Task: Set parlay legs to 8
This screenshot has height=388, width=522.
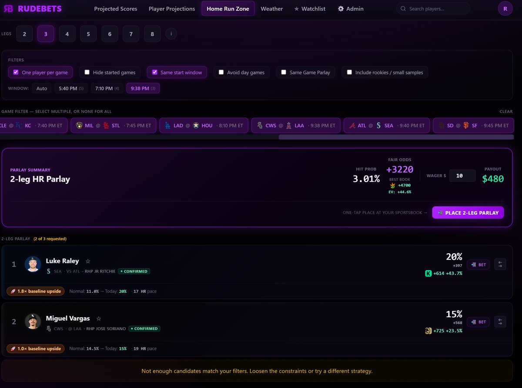Action: [152, 34]
